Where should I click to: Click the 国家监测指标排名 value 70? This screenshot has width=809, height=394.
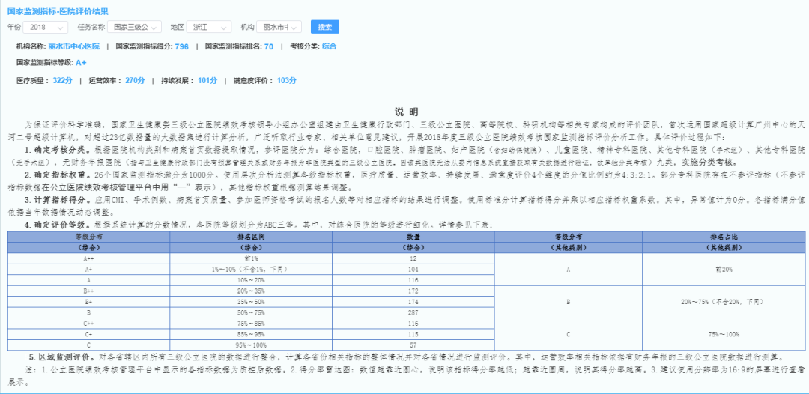(x=269, y=46)
